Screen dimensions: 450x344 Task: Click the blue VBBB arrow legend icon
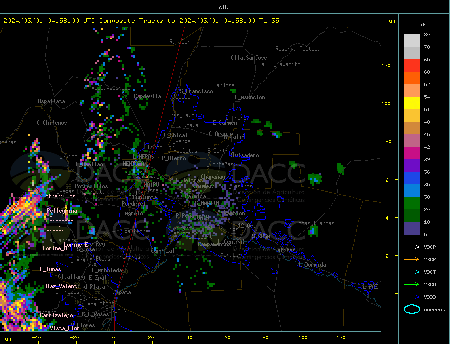(x=412, y=297)
